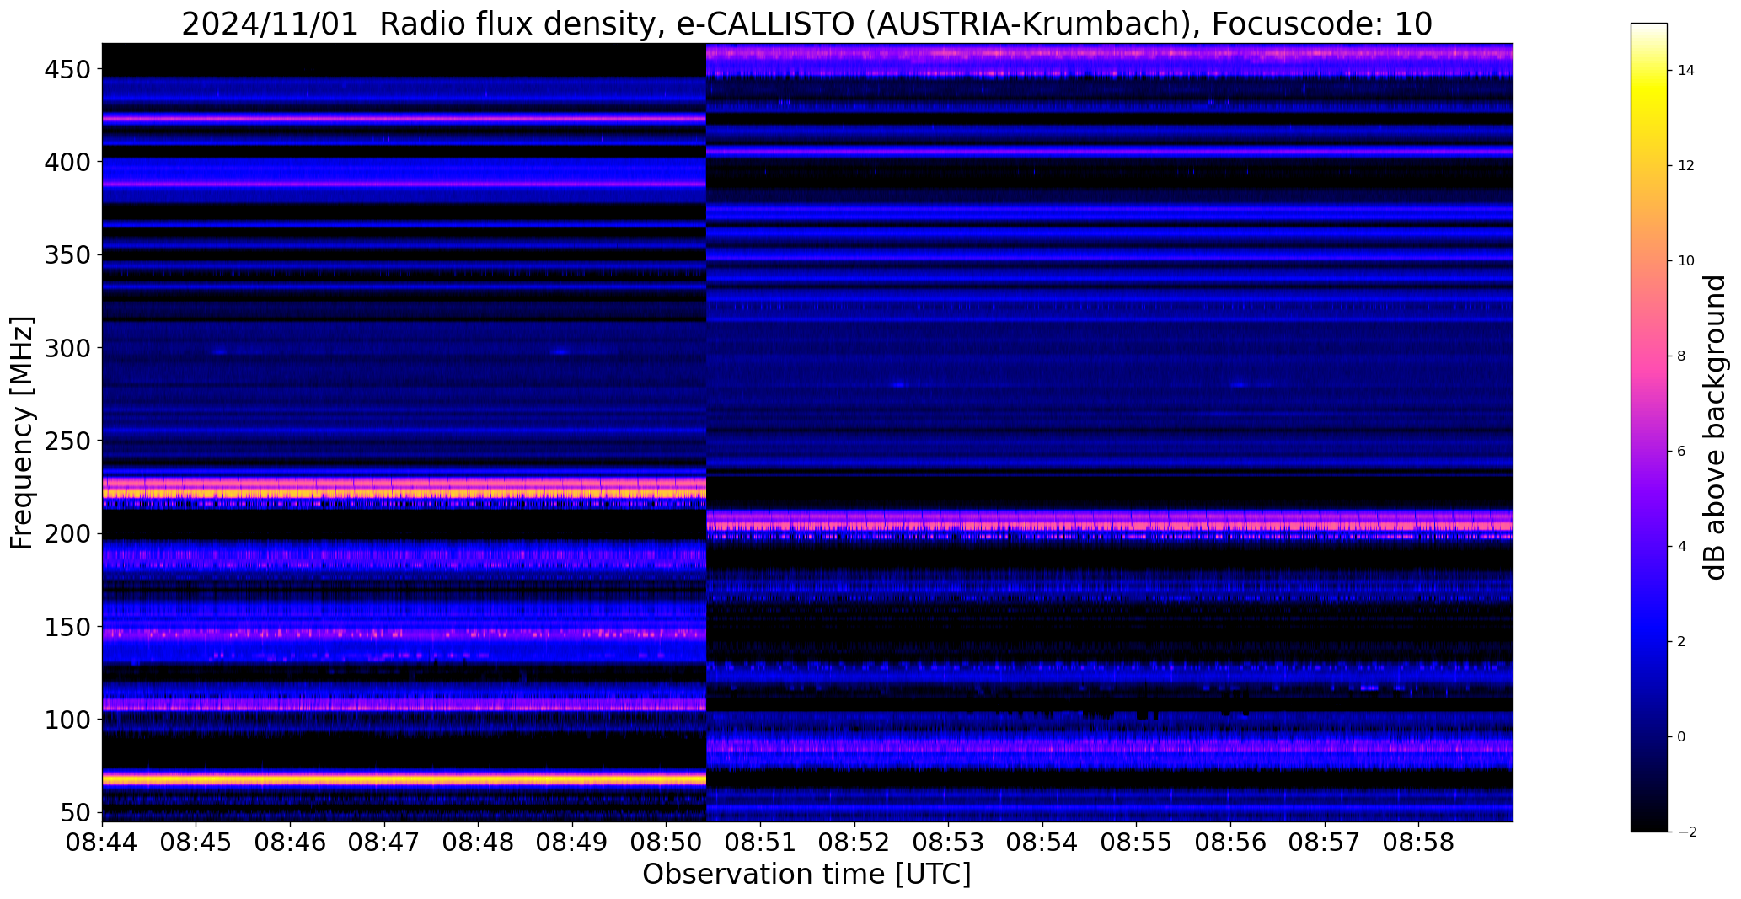Click the 350 frequency tick label
1741x899 pixels.
point(68,254)
